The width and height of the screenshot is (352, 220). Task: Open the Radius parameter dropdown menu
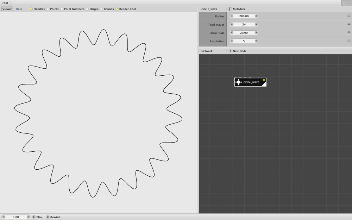(349, 16)
